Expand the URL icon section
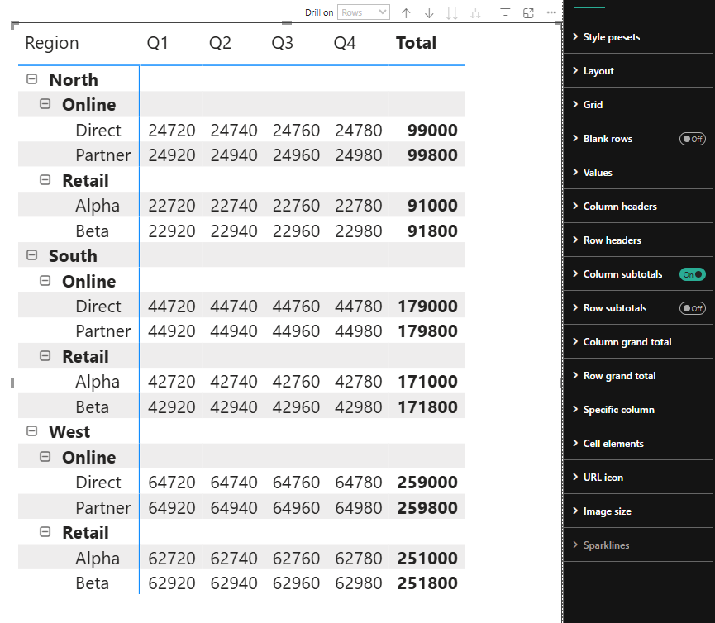 pyautogui.click(x=638, y=477)
